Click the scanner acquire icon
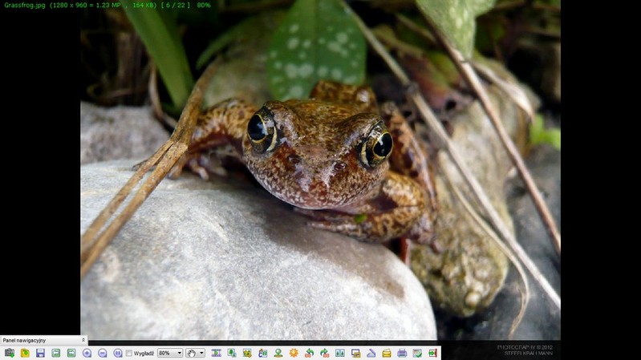 coord(371,353)
